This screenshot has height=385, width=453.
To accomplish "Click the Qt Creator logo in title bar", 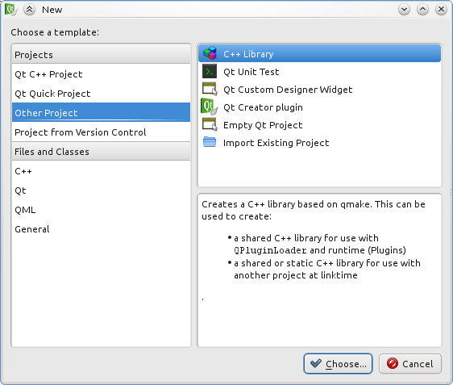I will tap(10, 10).
